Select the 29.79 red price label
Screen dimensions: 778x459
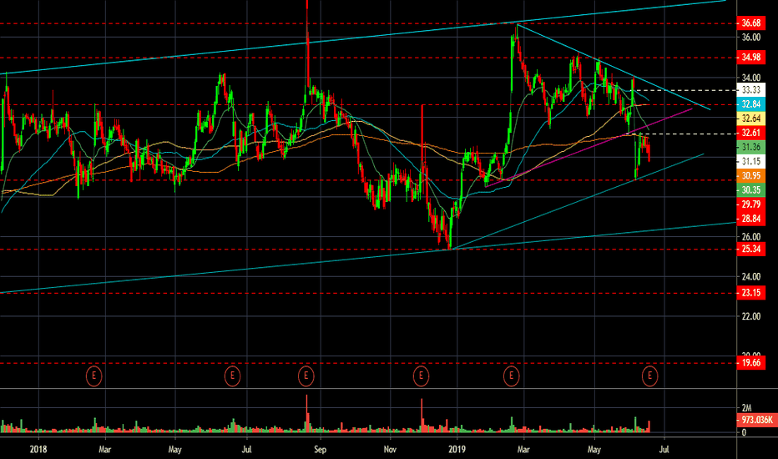(751, 204)
